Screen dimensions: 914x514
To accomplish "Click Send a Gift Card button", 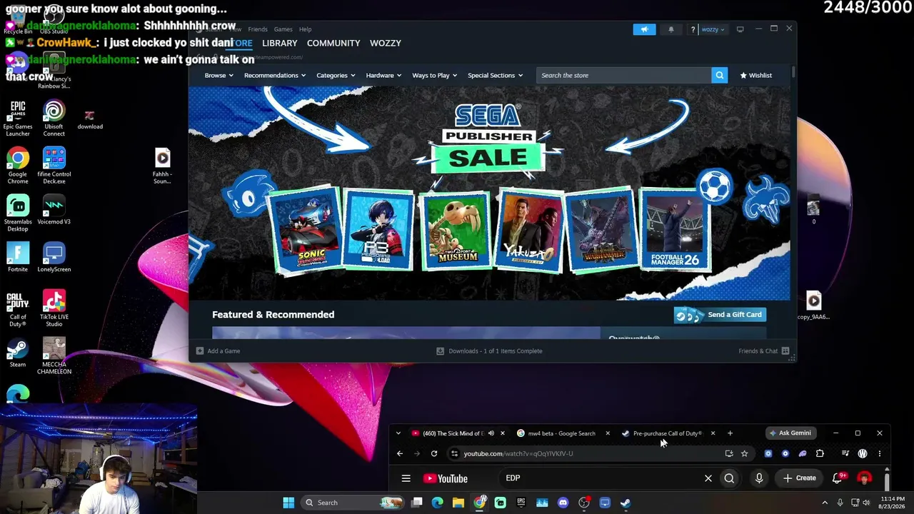I will [720, 315].
